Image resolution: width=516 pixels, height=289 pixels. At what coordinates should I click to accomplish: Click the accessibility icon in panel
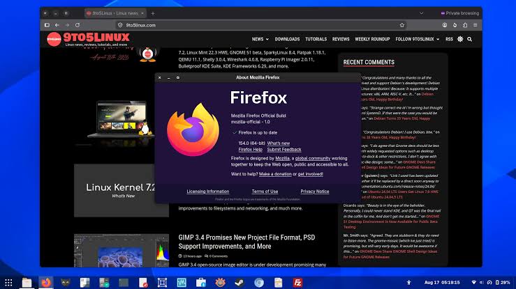point(408,283)
